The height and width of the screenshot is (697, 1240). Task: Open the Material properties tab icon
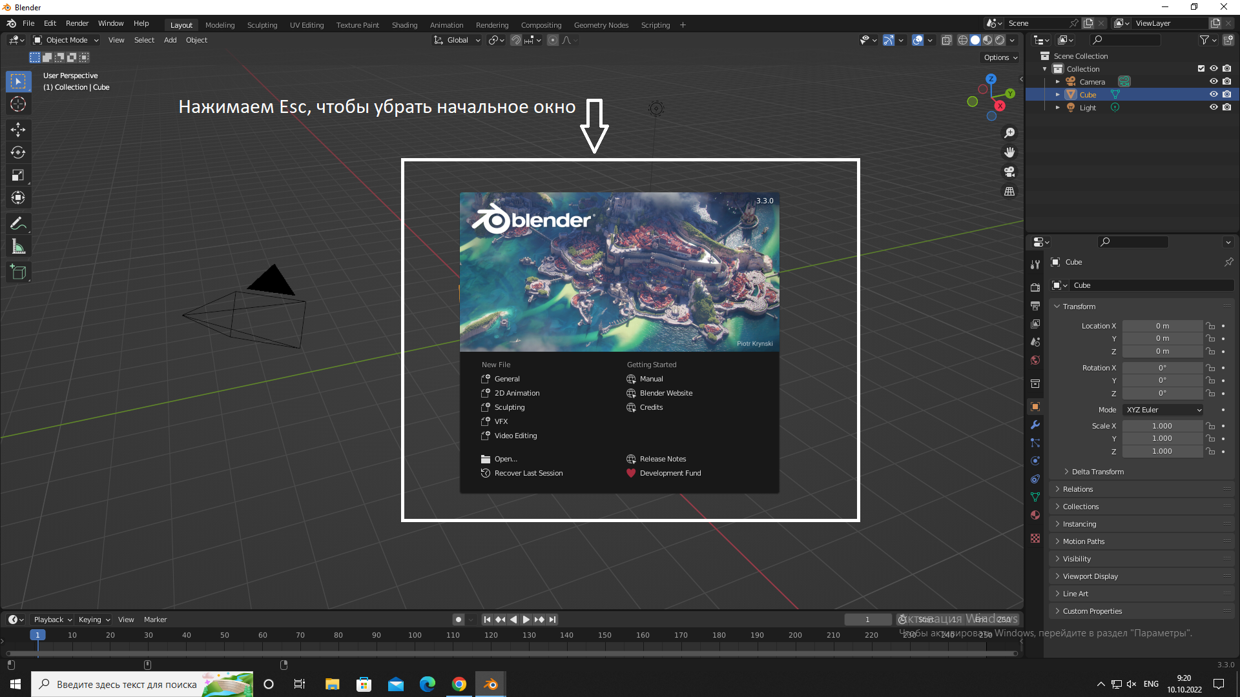[x=1035, y=515]
